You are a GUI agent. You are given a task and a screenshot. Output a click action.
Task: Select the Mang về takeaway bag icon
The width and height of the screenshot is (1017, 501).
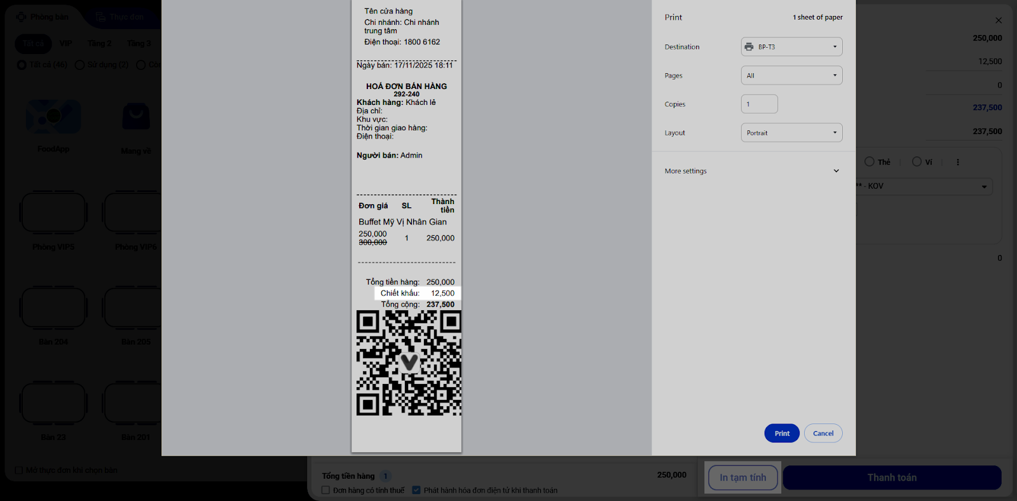(136, 117)
